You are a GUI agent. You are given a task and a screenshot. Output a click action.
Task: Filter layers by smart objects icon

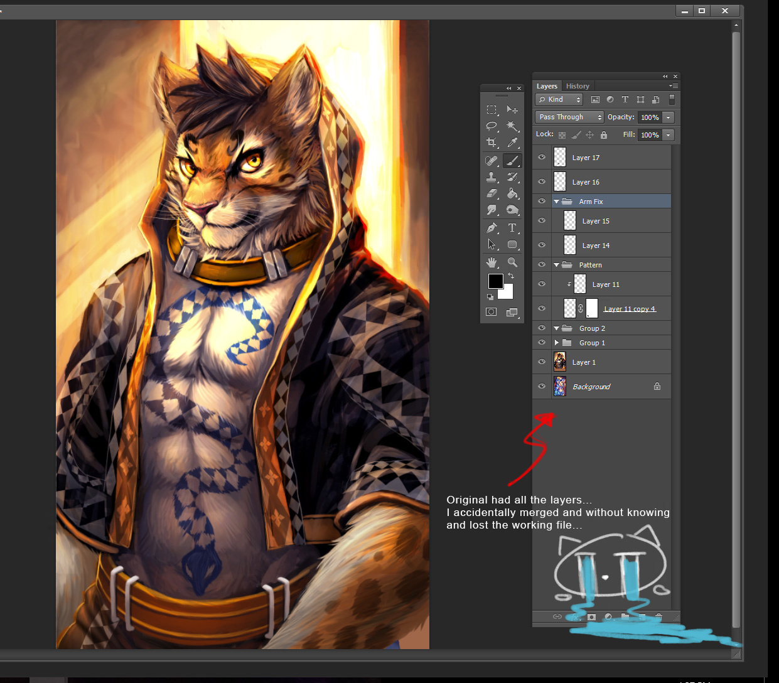coord(655,99)
